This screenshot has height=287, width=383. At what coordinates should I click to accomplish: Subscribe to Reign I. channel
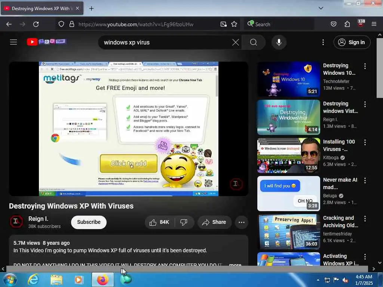coord(89,222)
